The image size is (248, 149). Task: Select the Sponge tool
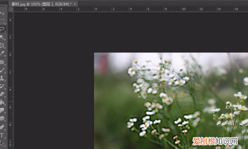[2, 118]
